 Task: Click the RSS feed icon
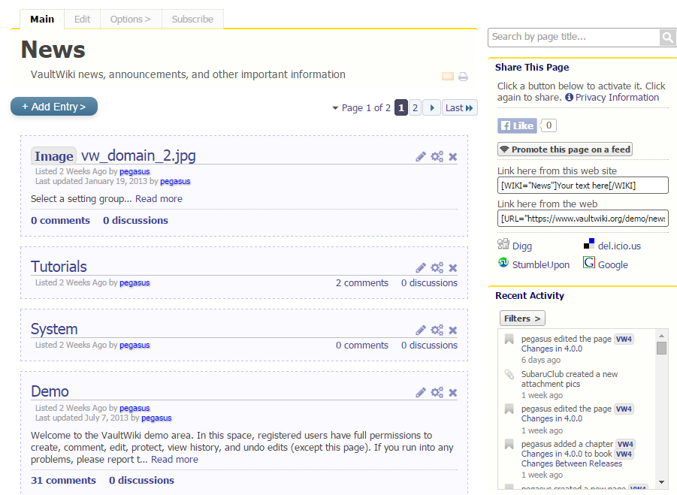point(448,77)
